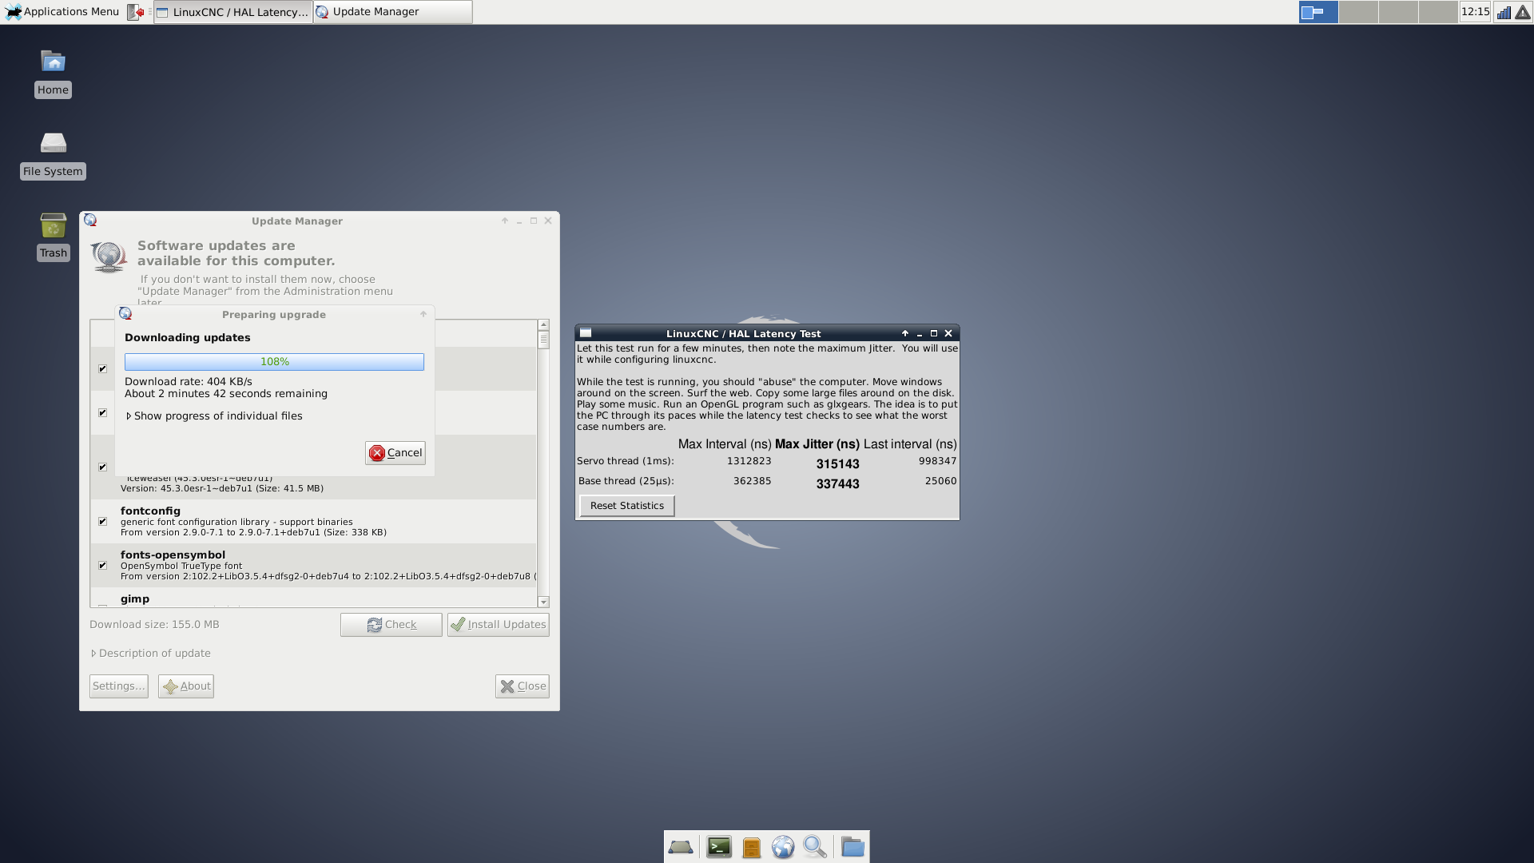Switch to LinuxCNC / HAL Latency taskbar item
This screenshot has height=863, width=1534.
232,12
